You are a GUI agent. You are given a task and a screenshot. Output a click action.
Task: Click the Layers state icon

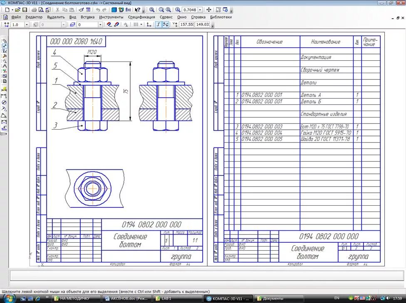(x=72, y=25)
